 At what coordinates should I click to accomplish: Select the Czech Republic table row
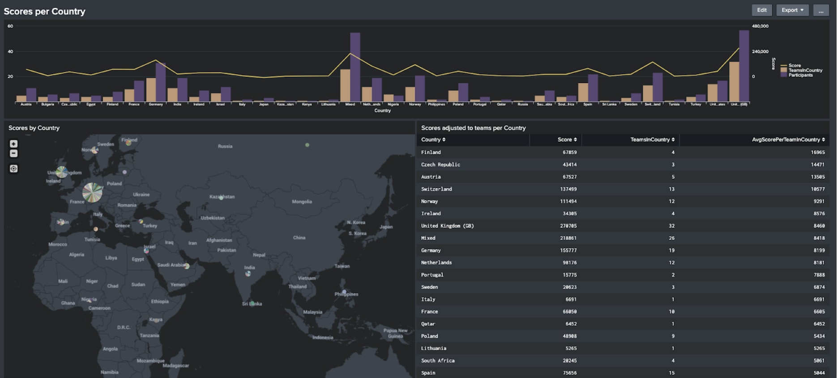coord(623,164)
